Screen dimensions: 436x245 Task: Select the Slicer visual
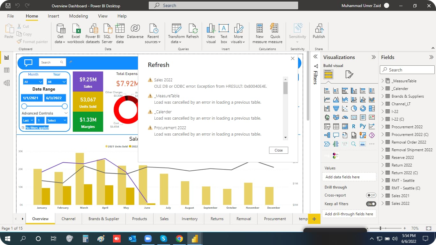(327, 126)
